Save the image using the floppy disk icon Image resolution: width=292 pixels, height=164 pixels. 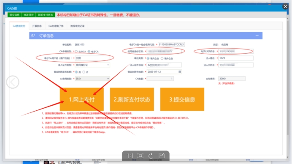click(162, 156)
